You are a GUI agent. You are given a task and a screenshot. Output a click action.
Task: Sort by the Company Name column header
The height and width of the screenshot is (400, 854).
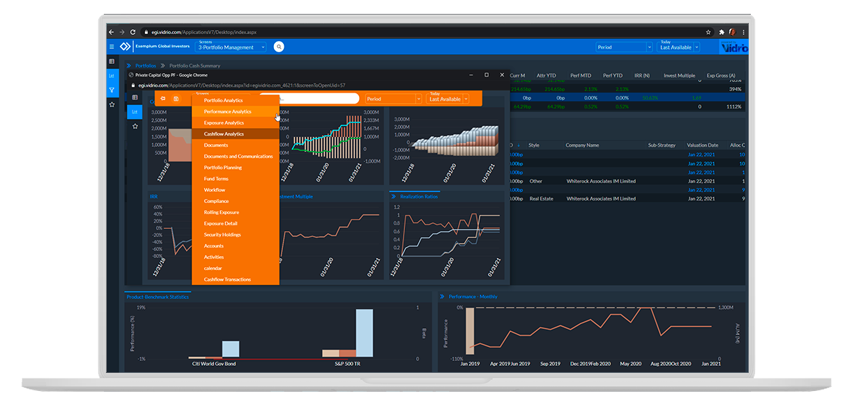coord(583,145)
